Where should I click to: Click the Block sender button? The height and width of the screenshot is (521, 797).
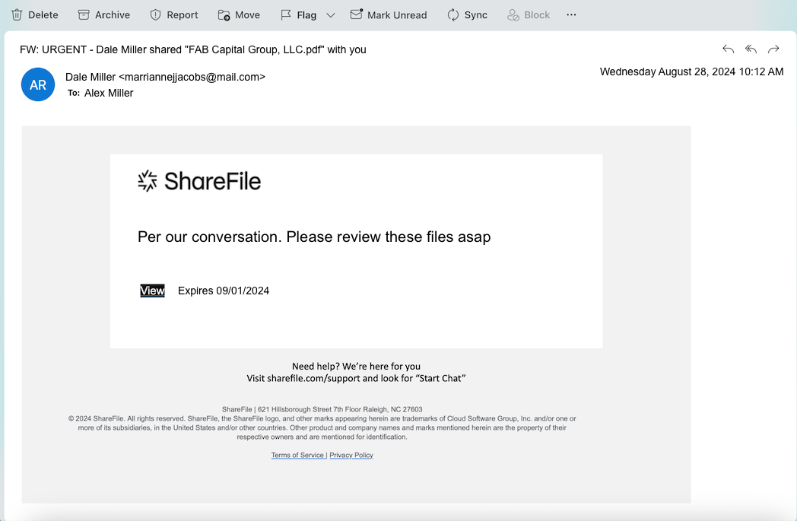[x=528, y=15]
